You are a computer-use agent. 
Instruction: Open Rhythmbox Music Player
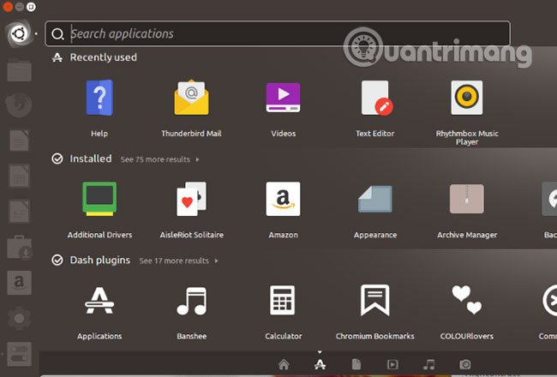point(467,98)
